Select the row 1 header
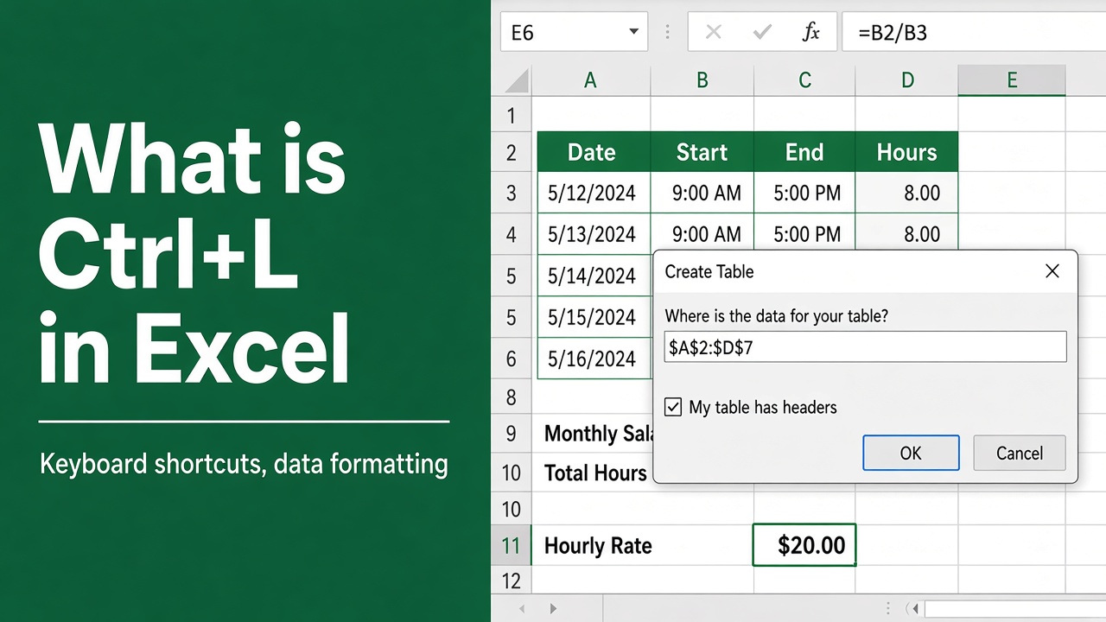 click(x=511, y=115)
